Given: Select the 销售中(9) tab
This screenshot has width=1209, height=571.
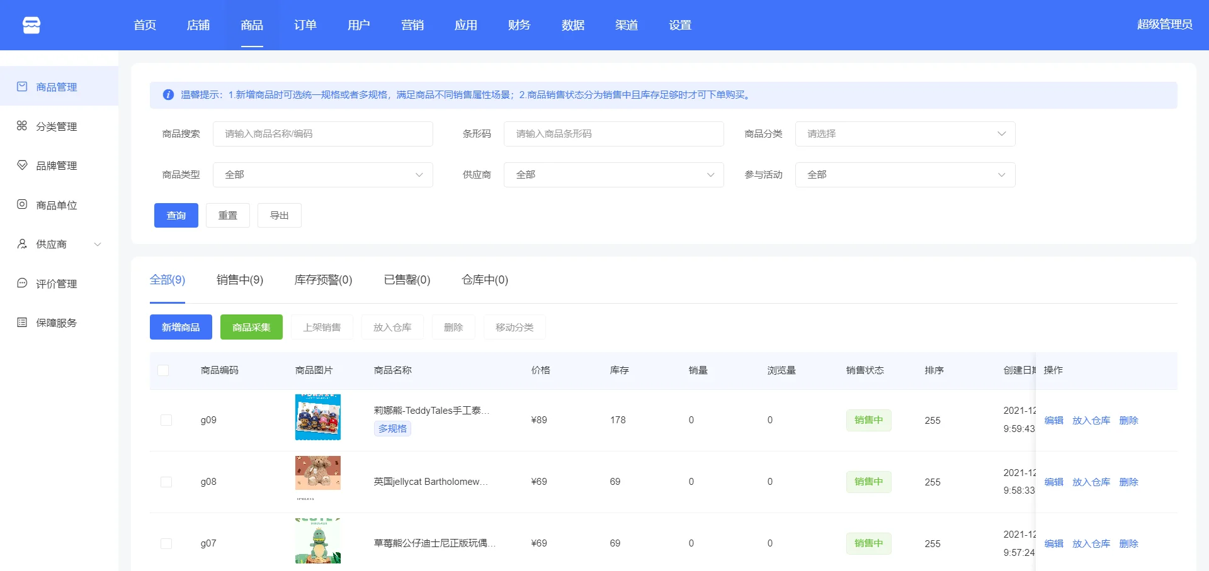Looking at the screenshot, I should tap(240, 280).
